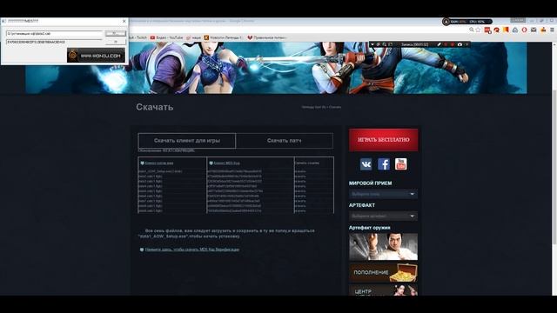The height and width of the screenshot is (313, 557).
Task: Switch to "Скачать патч" tab
Action: click(x=285, y=141)
